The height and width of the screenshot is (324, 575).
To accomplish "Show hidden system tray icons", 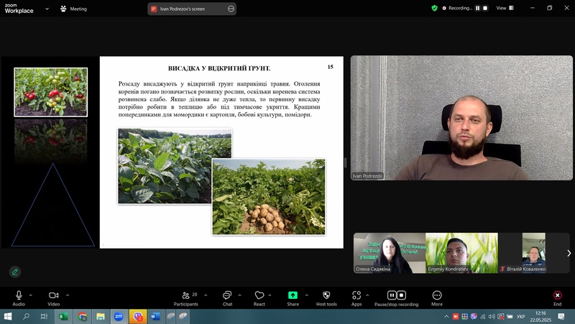I will [446, 316].
